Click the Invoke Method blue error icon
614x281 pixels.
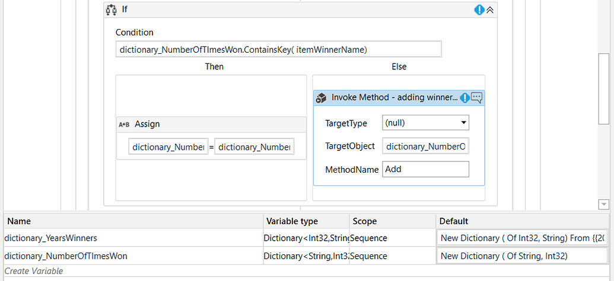[x=465, y=98]
